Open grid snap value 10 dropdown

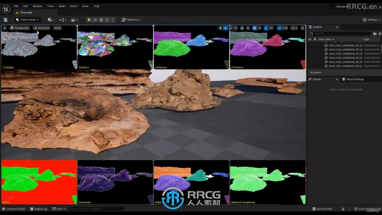point(259,28)
